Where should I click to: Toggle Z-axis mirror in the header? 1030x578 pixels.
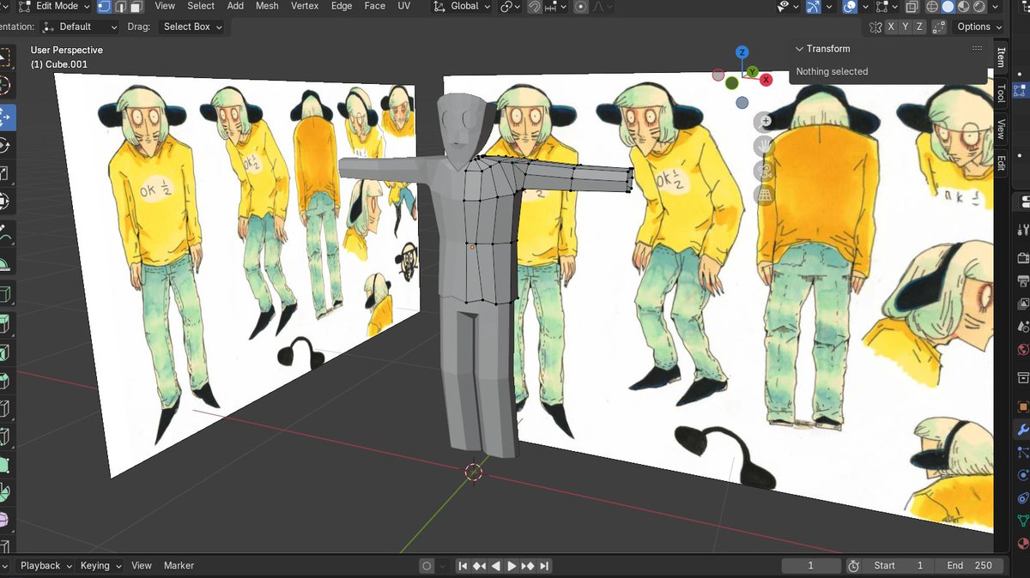point(920,27)
